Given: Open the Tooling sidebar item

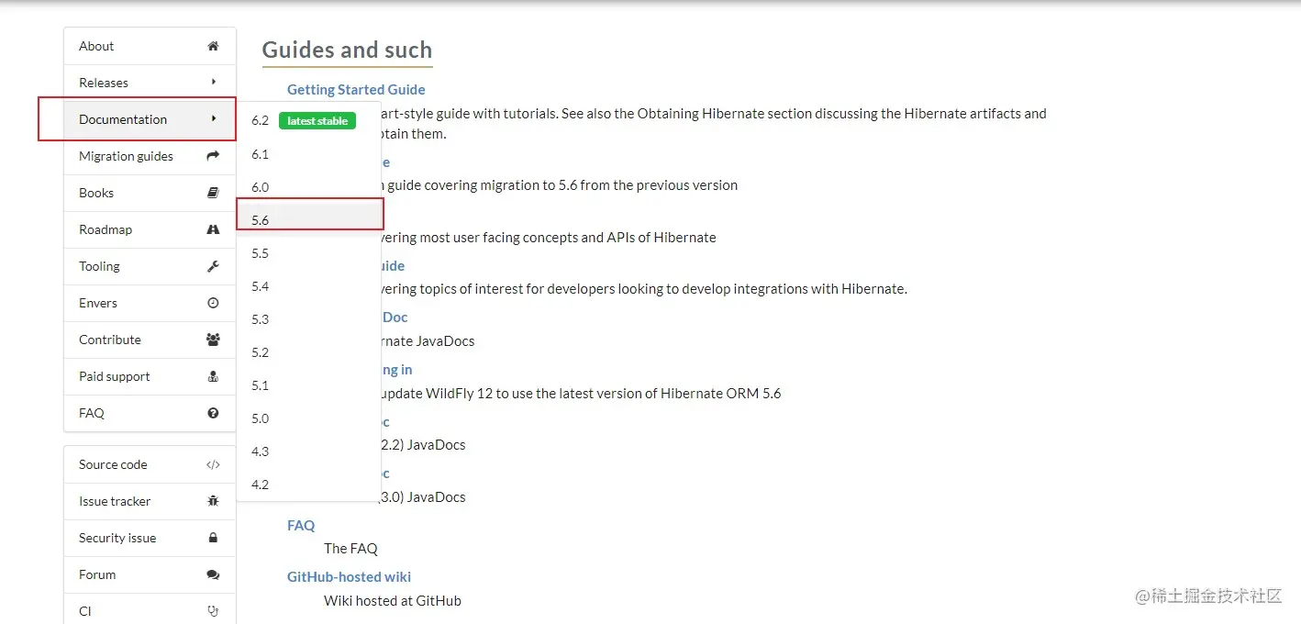Looking at the screenshot, I should coord(150,266).
